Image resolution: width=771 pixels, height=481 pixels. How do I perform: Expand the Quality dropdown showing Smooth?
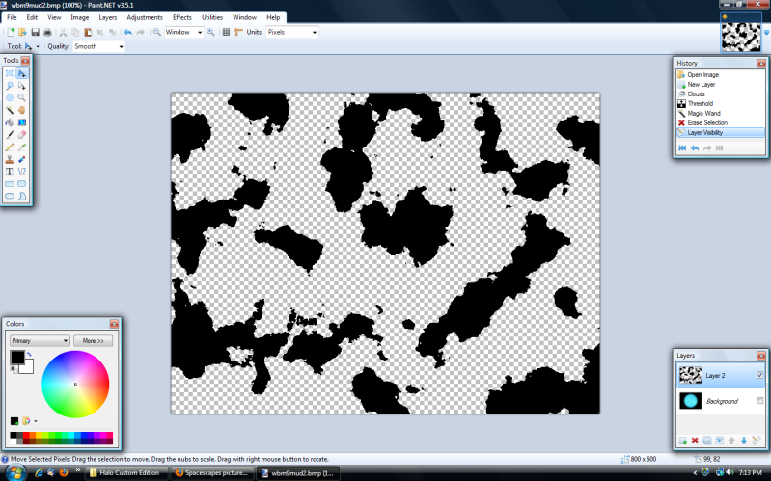pyautogui.click(x=98, y=46)
